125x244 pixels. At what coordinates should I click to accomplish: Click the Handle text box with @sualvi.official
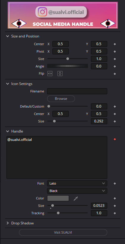click(x=57, y=158)
